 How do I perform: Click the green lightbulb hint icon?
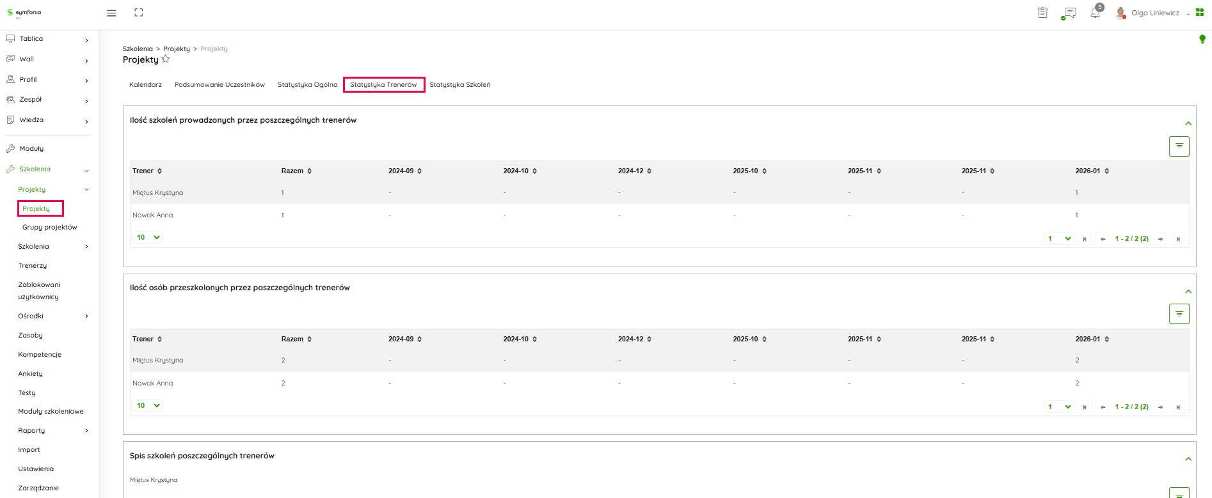[x=1202, y=40]
